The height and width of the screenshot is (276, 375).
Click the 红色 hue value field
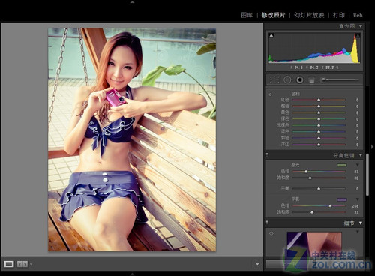point(357,100)
